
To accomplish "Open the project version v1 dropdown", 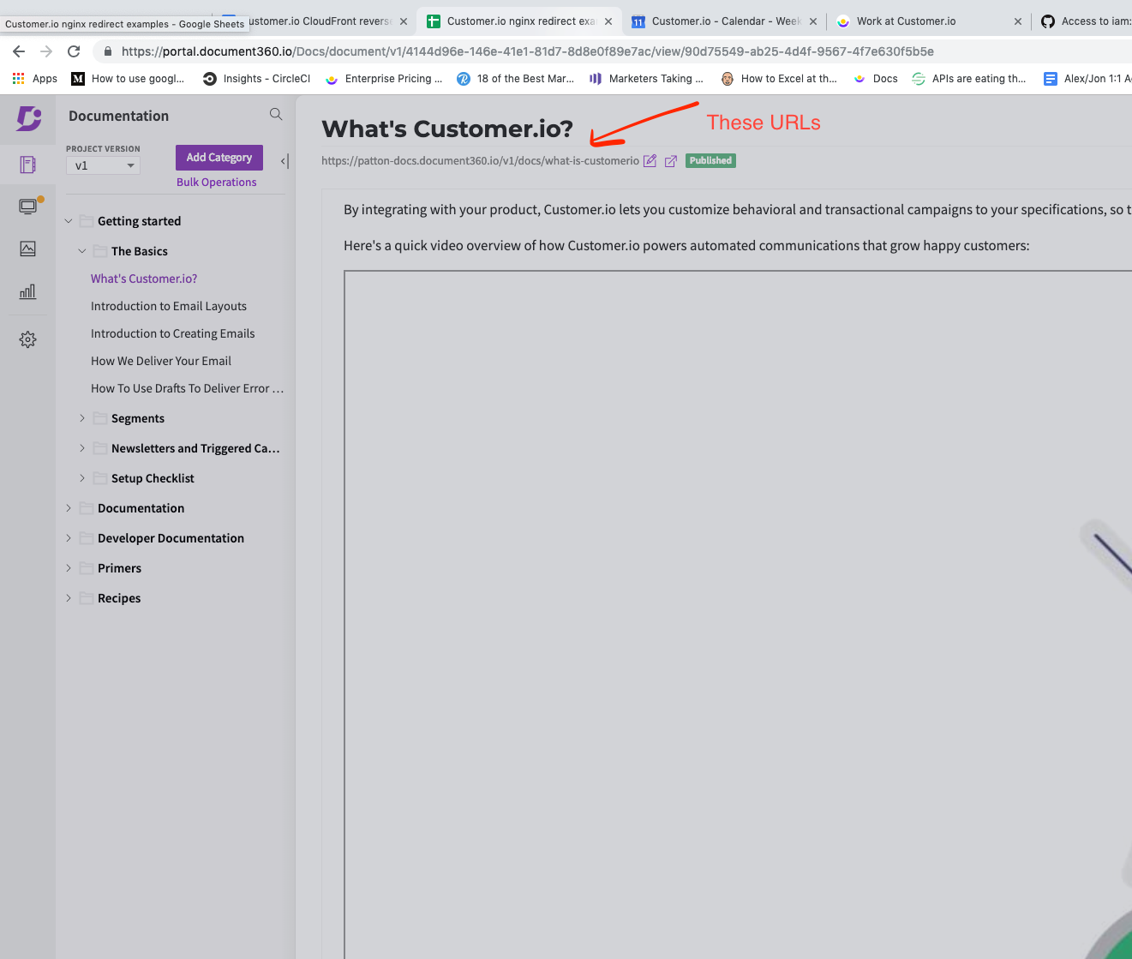I will point(103,165).
